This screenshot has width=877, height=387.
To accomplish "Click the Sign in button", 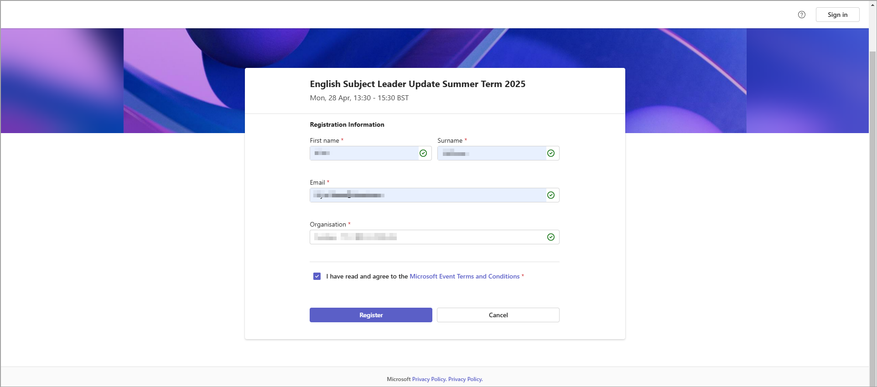I will click(x=837, y=15).
